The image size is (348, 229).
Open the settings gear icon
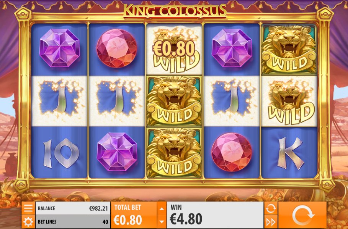(x=28, y=222)
